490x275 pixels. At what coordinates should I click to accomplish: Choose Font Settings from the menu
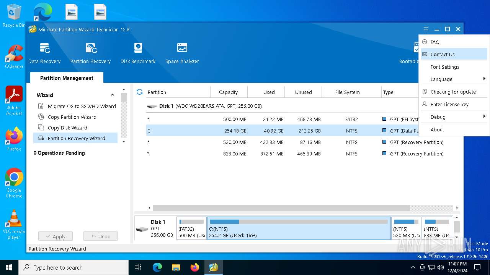pyautogui.click(x=454, y=67)
